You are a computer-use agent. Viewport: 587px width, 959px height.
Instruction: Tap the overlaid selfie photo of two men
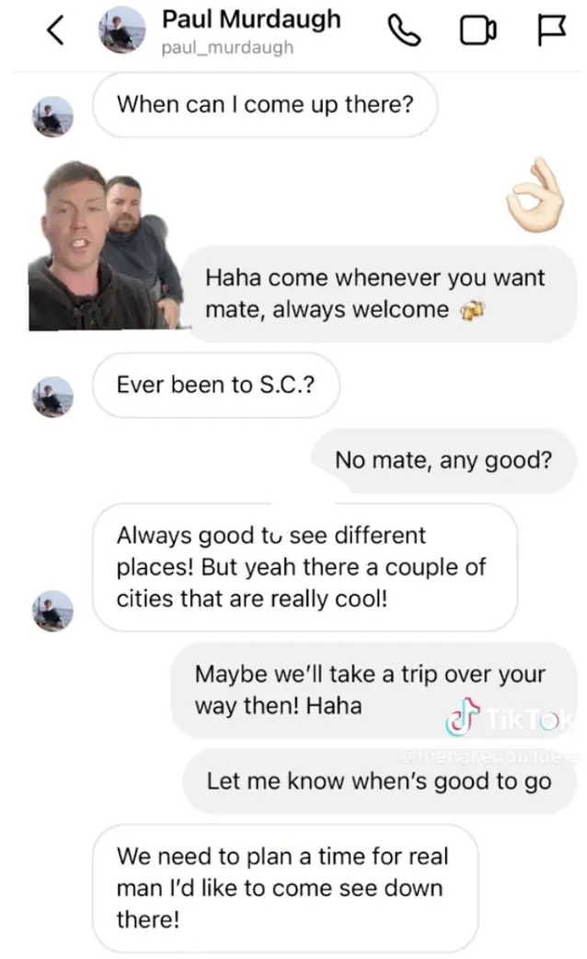(105, 246)
